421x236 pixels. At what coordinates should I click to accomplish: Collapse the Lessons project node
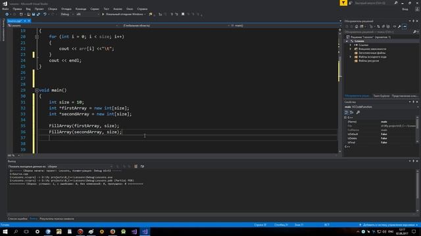[x=347, y=41]
